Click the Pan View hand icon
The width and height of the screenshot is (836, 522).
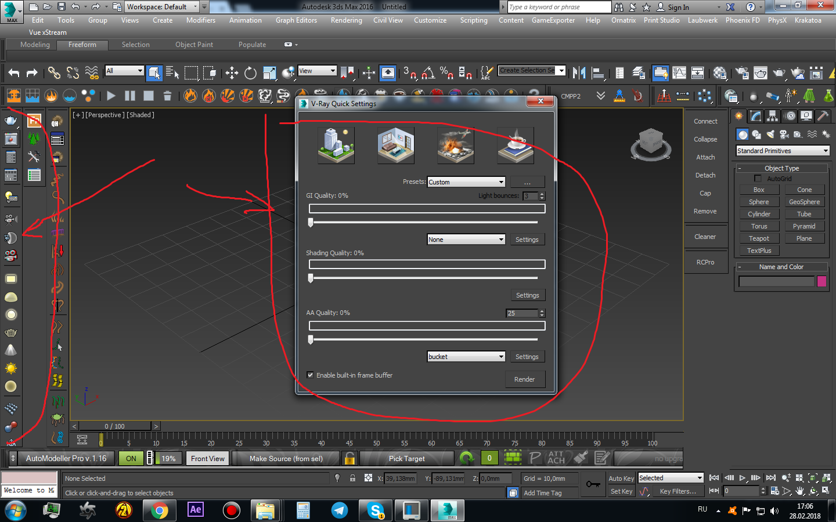click(800, 491)
